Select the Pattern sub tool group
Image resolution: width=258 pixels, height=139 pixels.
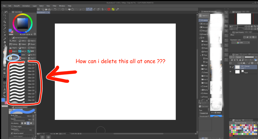point(23,44)
